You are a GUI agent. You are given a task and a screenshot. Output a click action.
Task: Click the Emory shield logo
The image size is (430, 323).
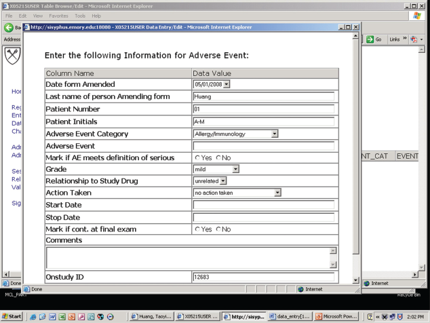point(12,56)
